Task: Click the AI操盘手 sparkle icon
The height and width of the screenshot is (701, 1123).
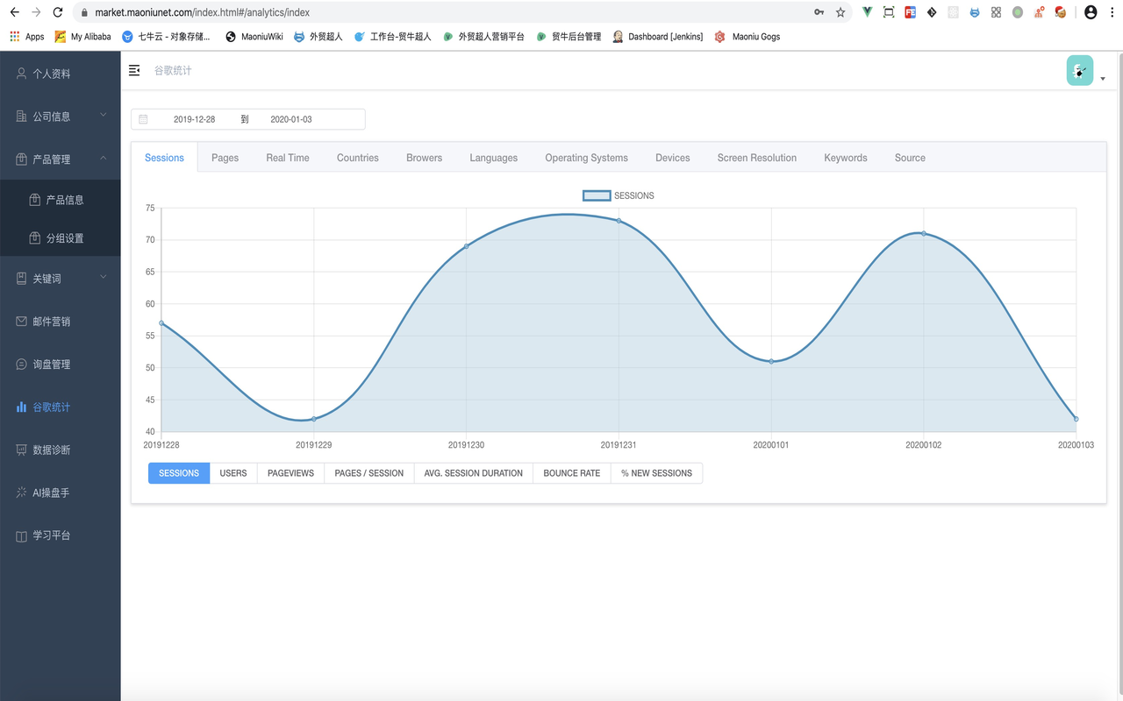Action: pyautogui.click(x=22, y=492)
